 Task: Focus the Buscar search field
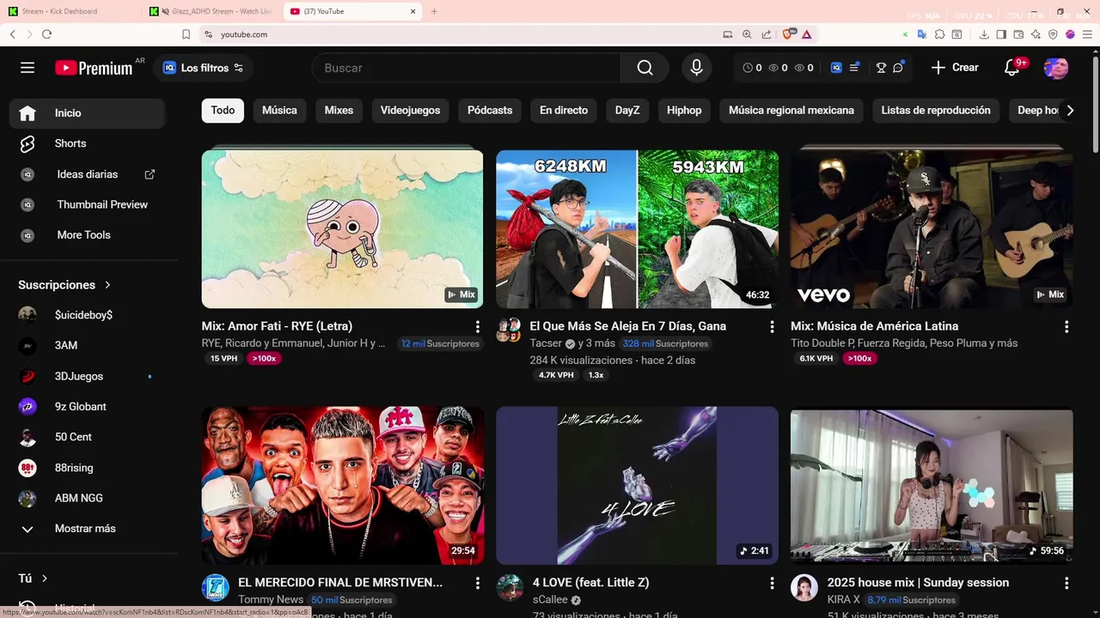pyautogui.click(x=467, y=68)
